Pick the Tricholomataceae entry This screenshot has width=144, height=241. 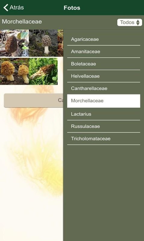[x=104, y=139]
